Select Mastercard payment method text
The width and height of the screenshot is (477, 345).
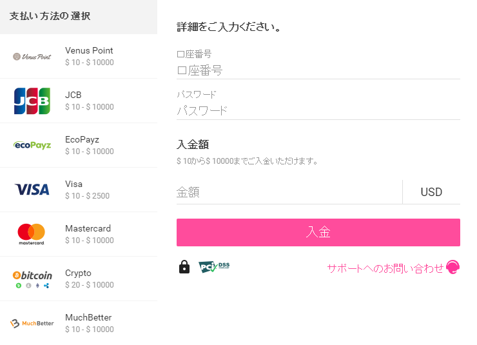tap(88, 228)
